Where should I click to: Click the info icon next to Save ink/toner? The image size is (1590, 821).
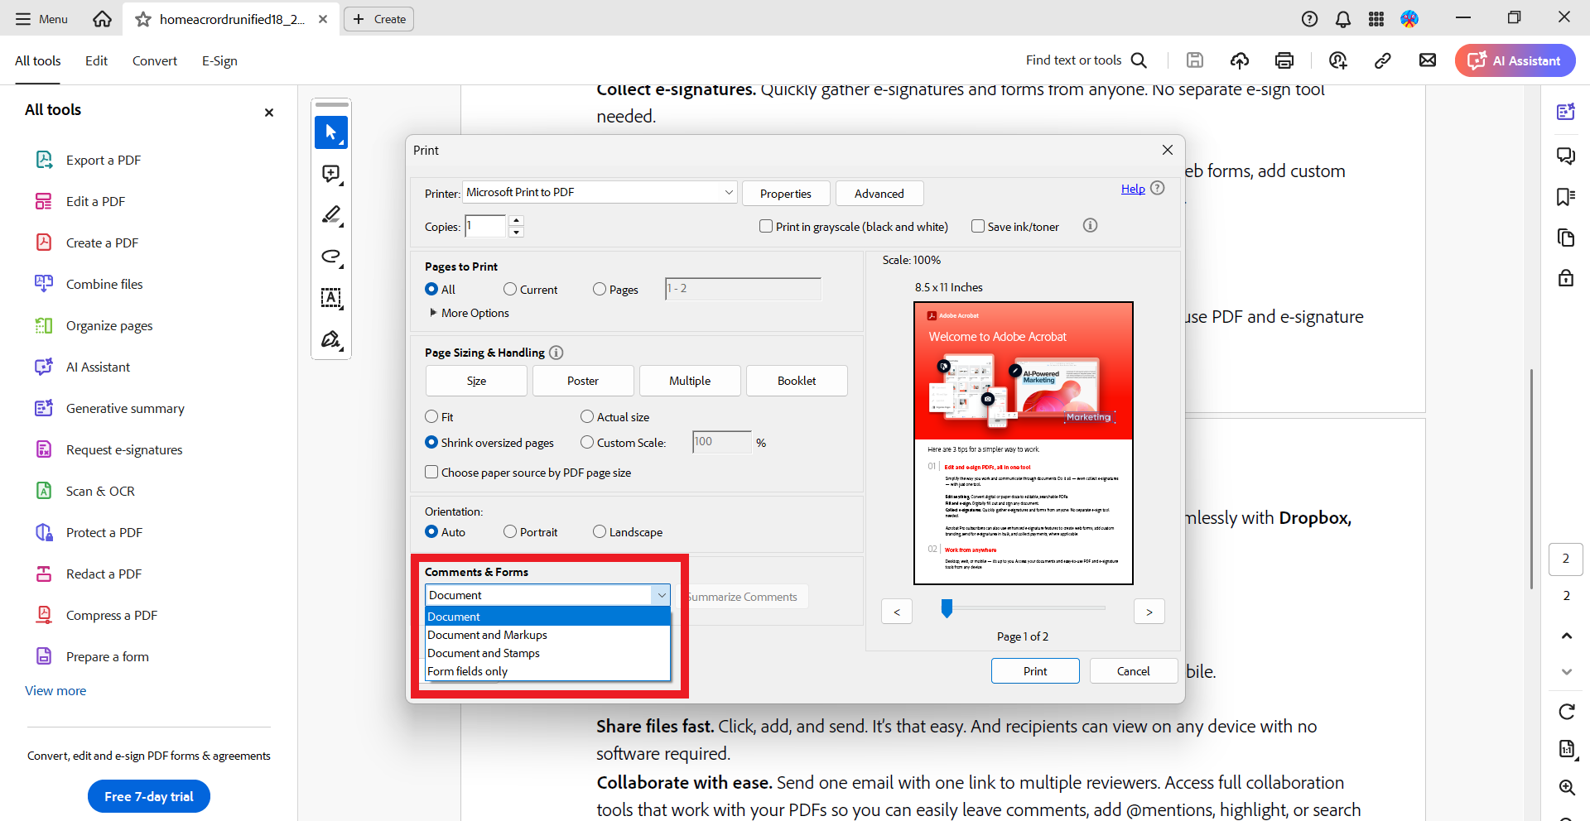[1091, 225]
